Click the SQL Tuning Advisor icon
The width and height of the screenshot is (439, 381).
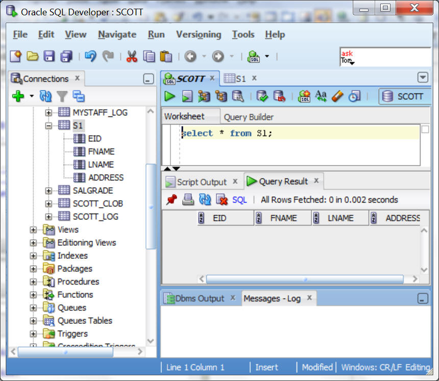(238, 96)
